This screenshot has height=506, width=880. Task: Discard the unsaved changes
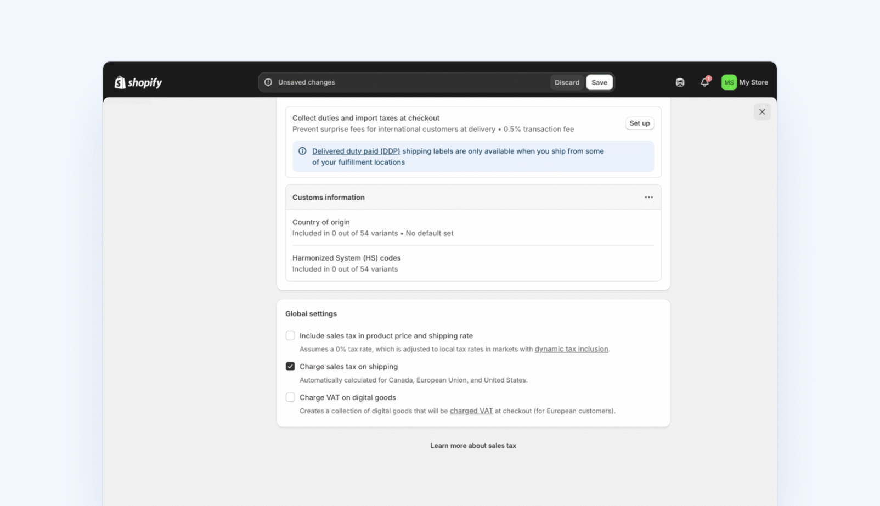[567, 82]
